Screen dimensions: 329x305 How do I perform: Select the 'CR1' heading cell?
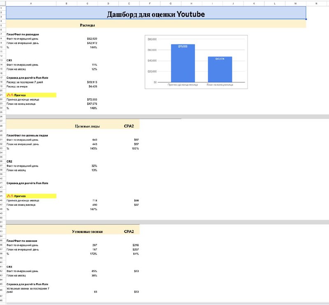pos(9,61)
